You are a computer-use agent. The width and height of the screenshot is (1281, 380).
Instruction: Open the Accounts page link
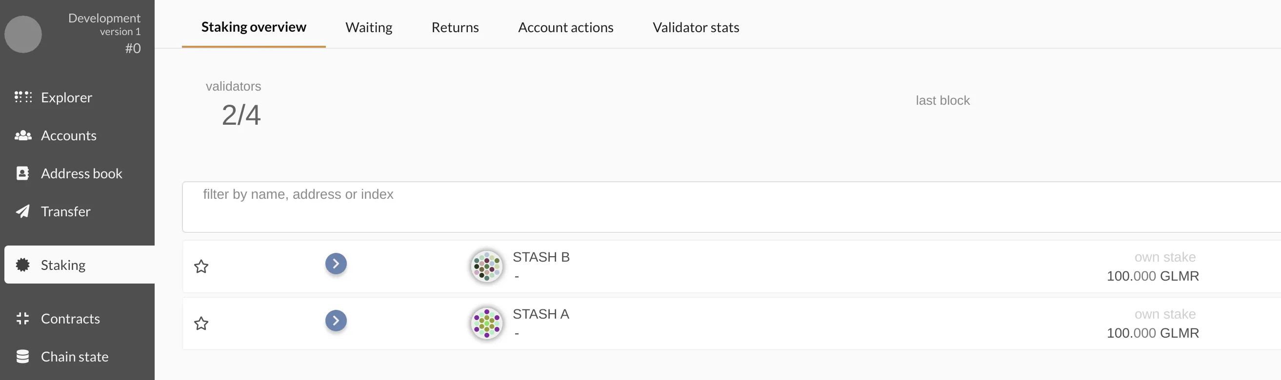coord(69,135)
